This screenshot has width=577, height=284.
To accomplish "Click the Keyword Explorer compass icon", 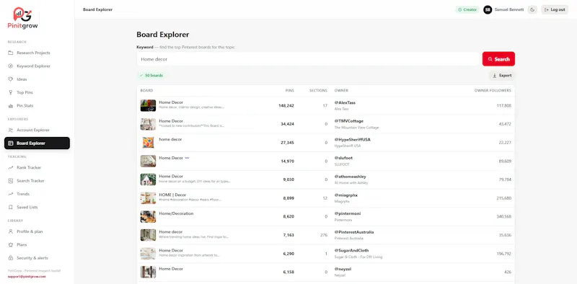I will pyautogui.click(x=10, y=66).
